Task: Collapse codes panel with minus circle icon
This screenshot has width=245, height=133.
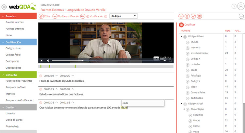Action: click(241, 16)
